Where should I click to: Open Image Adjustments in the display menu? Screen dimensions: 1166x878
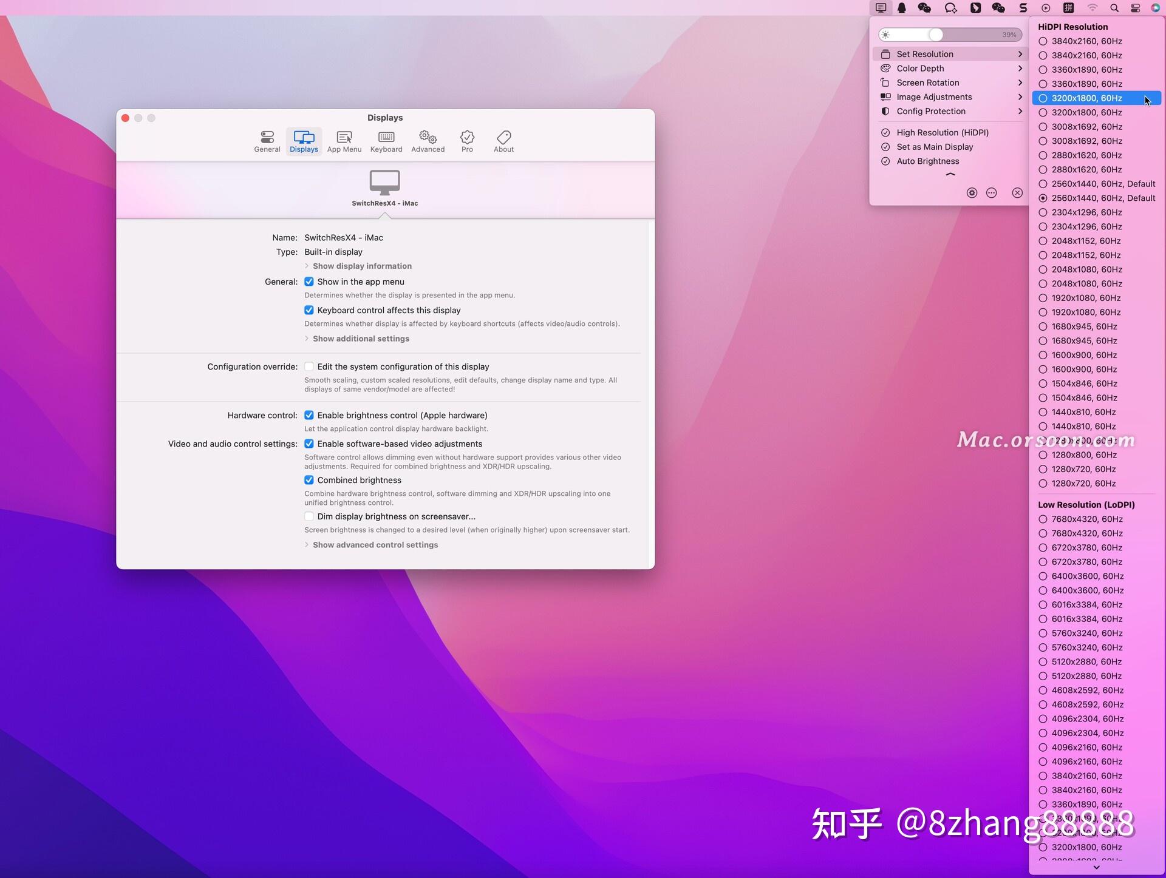point(933,96)
